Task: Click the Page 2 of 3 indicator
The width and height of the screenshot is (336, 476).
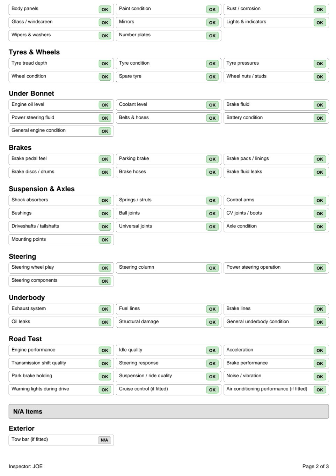Action: click(x=315, y=466)
